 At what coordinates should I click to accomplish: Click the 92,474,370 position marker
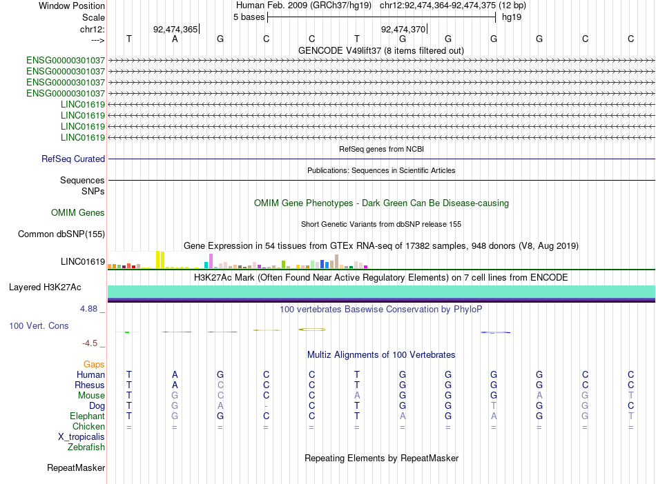403,29
